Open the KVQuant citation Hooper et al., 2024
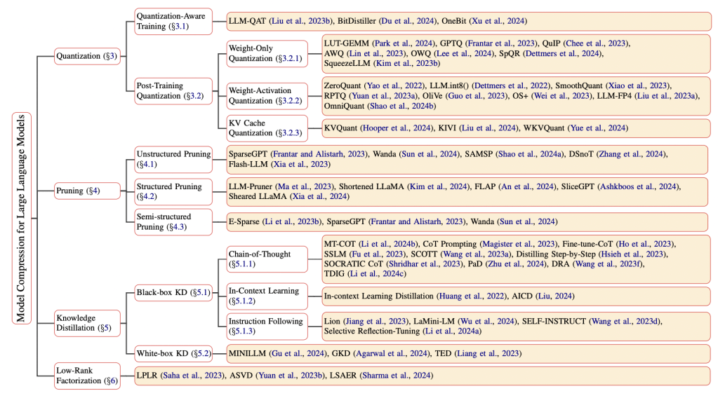Viewport: 718px width, 398px height. (399, 128)
